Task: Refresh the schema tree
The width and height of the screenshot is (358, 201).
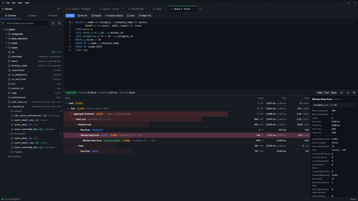Action: pos(59,23)
